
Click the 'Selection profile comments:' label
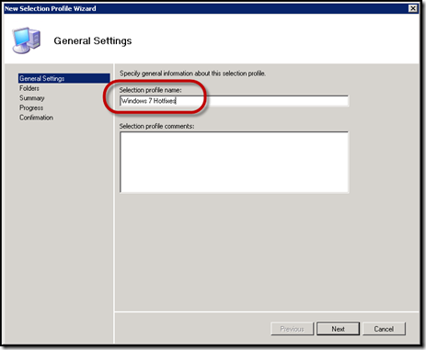point(156,126)
